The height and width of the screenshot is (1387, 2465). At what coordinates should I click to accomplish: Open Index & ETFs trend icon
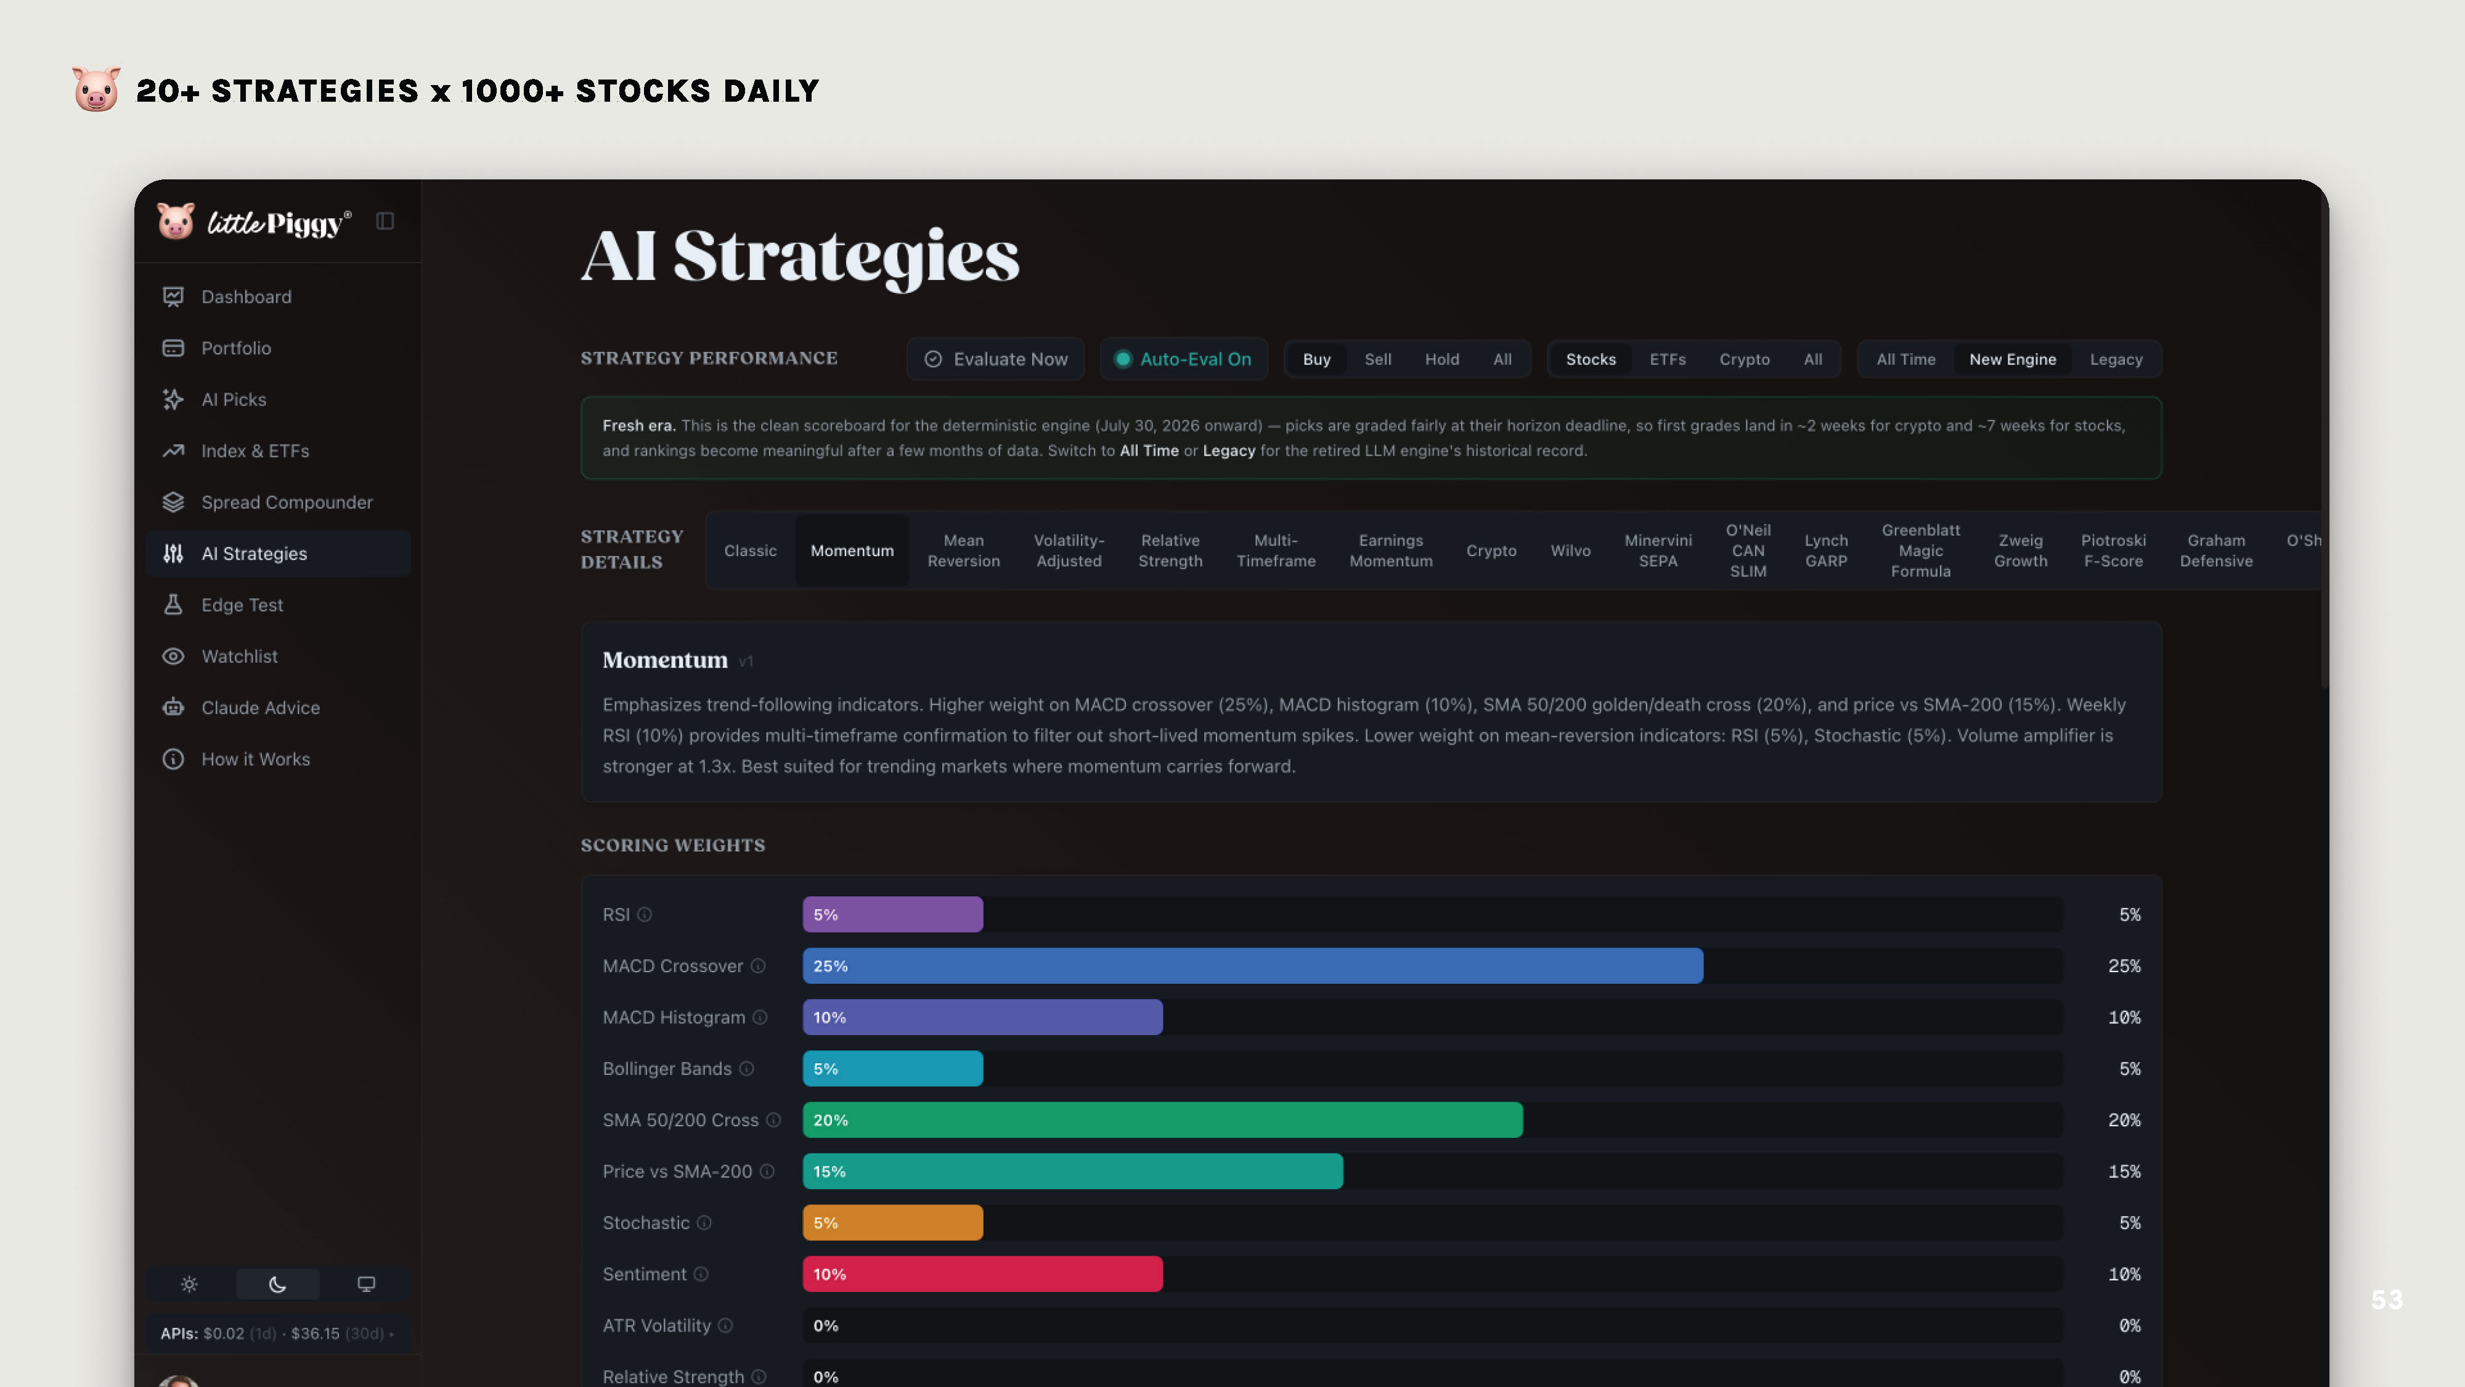[173, 451]
